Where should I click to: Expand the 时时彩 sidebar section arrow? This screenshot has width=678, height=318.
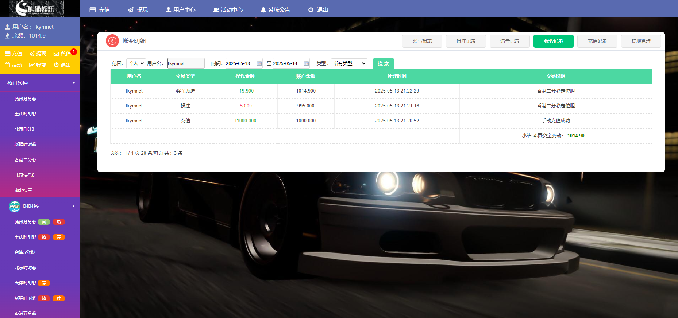(x=73, y=206)
